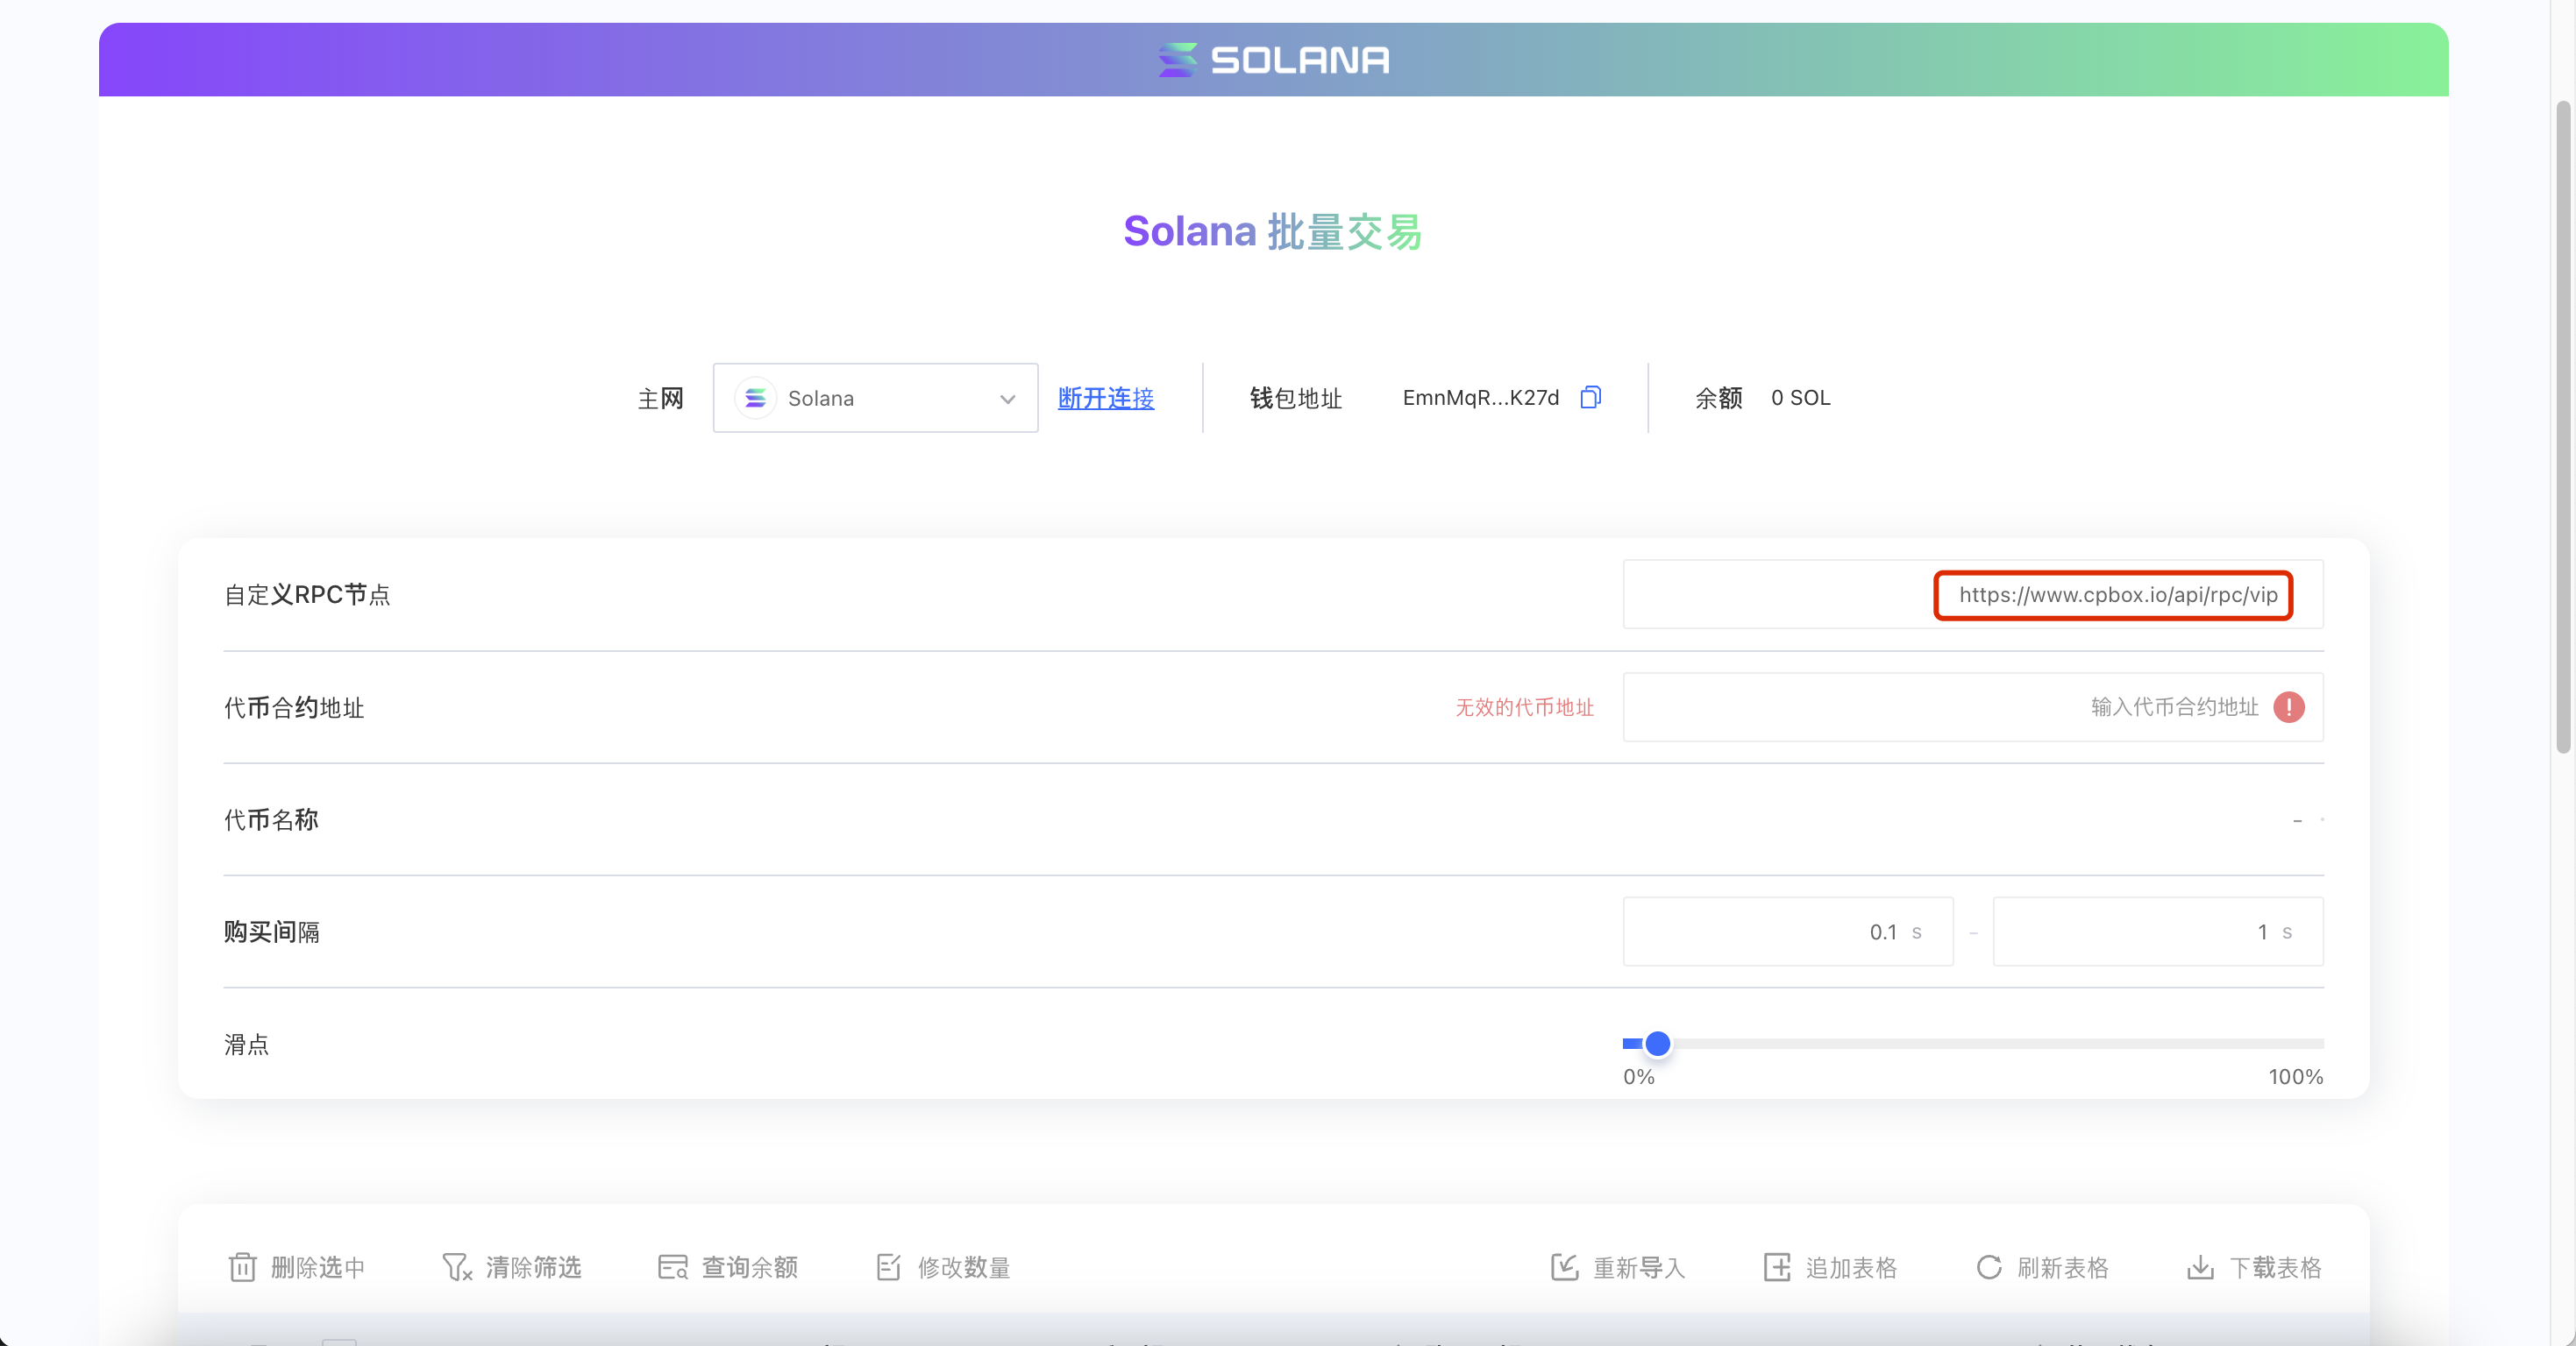
Task: Copy wallet address with the copy icon
Action: [x=1590, y=397]
